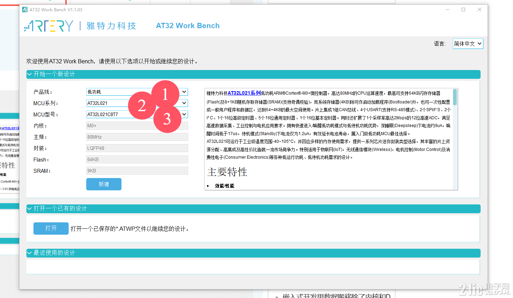Open the AT32L021系列 hyperlink
The image size is (513, 298).
click(244, 93)
